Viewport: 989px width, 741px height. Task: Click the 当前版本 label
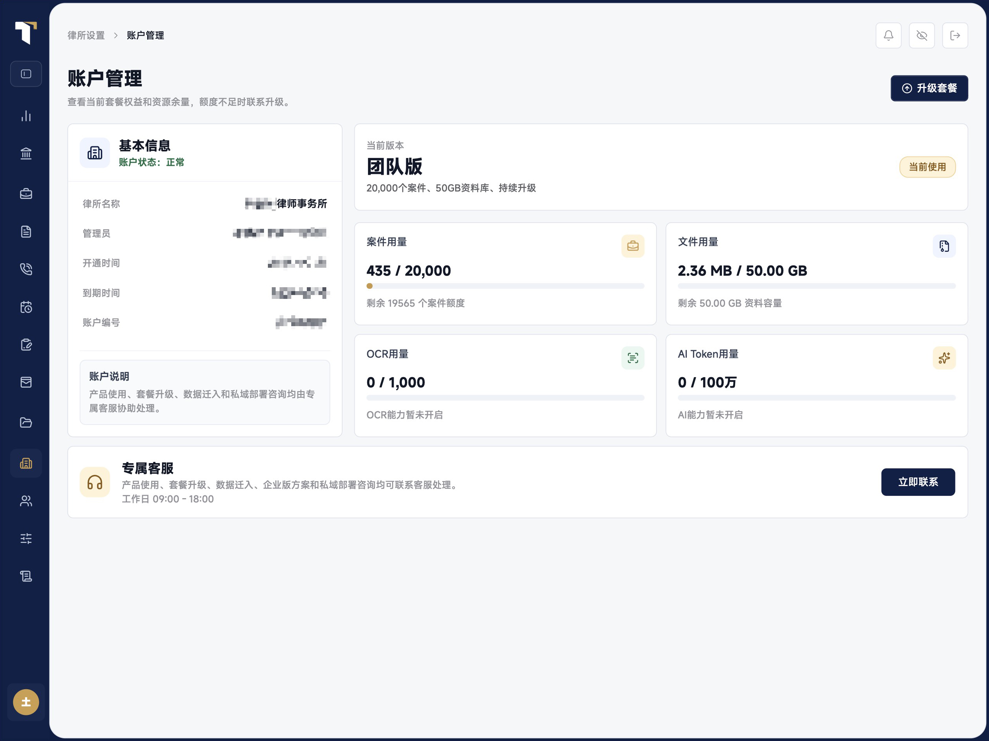click(385, 146)
